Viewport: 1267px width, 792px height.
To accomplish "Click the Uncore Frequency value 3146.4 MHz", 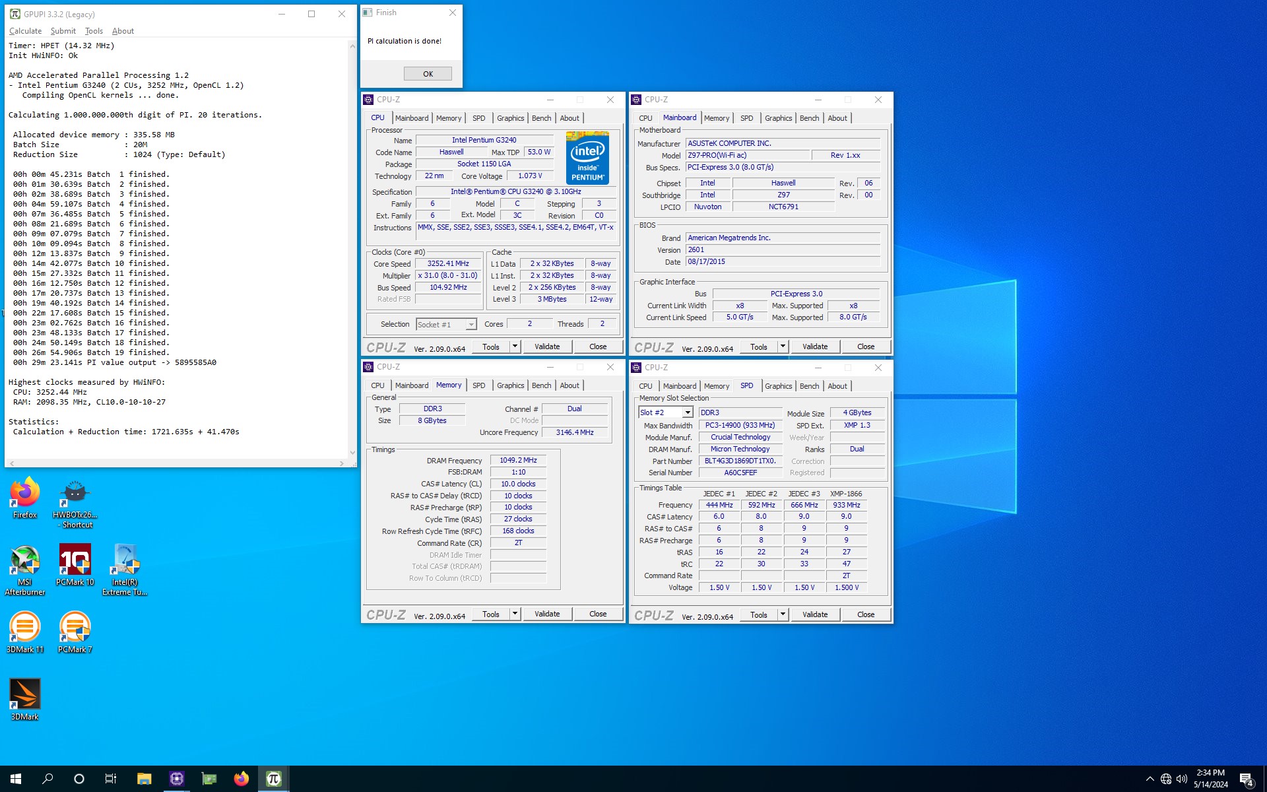I will pyautogui.click(x=575, y=432).
